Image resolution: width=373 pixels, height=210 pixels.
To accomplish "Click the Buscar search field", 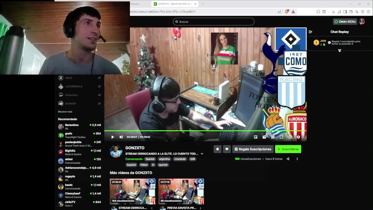I will tap(213, 22).
